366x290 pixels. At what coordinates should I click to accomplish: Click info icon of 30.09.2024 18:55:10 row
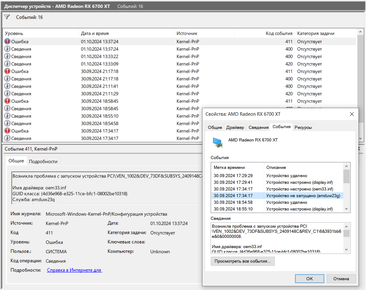click(8, 116)
